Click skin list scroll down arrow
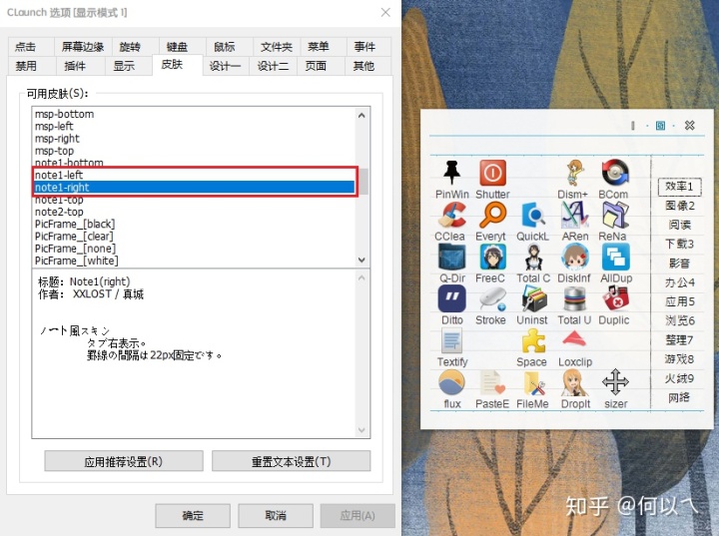 [361, 260]
